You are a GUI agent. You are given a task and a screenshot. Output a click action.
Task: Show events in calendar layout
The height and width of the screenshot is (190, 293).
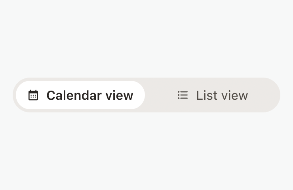click(80, 95)
